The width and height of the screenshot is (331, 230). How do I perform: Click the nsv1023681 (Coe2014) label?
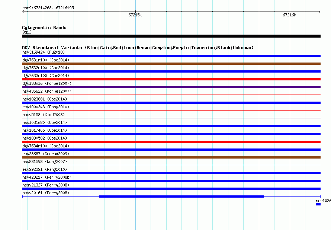point(45,99)
